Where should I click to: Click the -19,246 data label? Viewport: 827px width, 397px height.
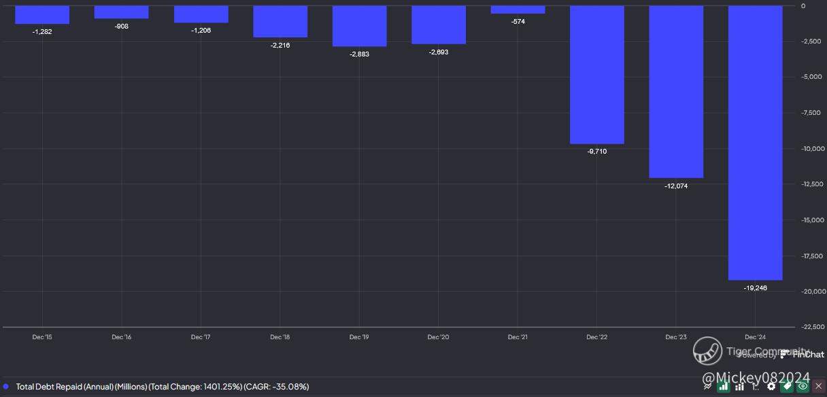pos(755,288)
